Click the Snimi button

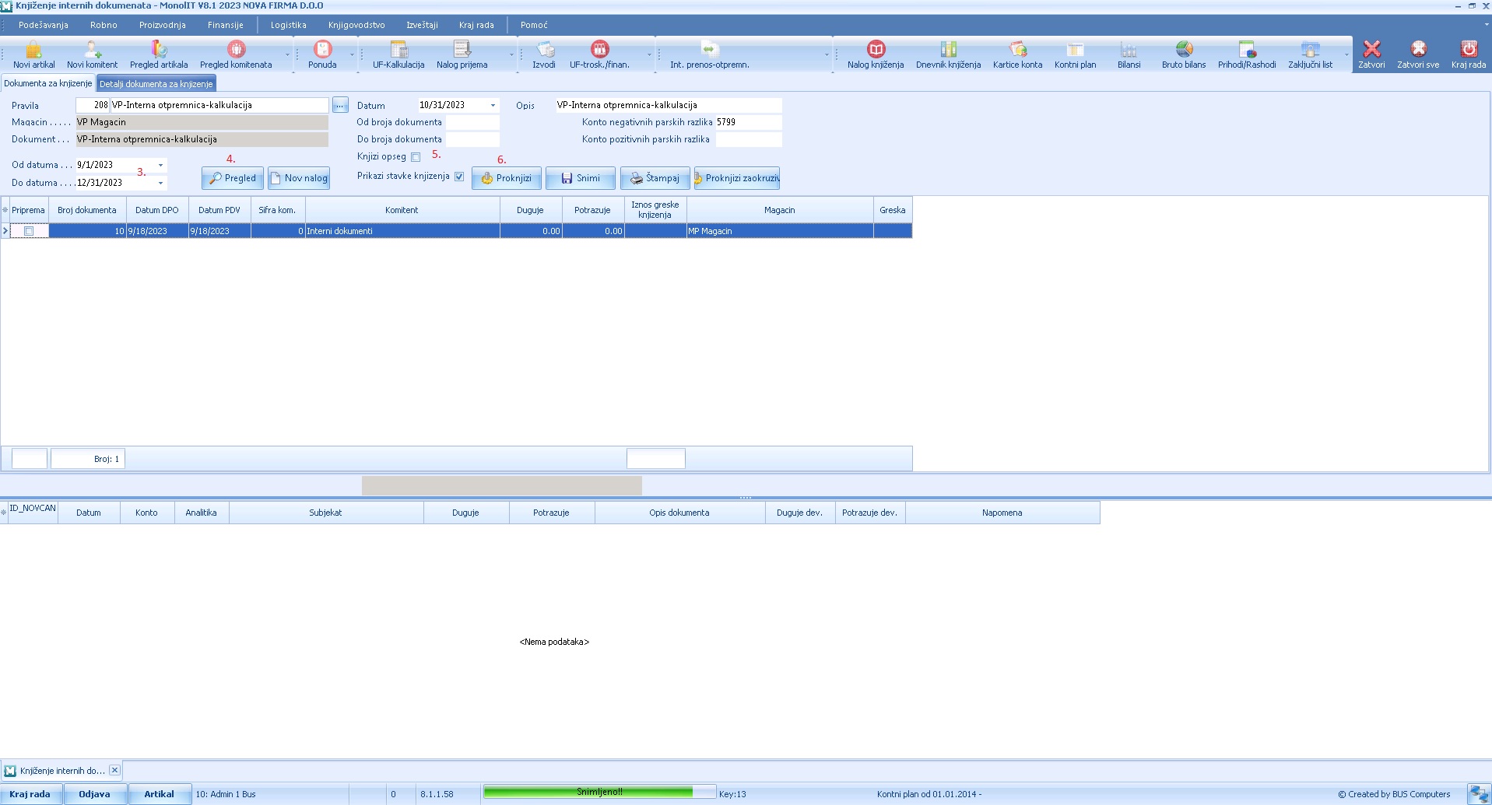point(581,178)
